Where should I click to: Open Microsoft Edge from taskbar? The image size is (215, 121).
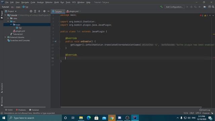[89, 118]
